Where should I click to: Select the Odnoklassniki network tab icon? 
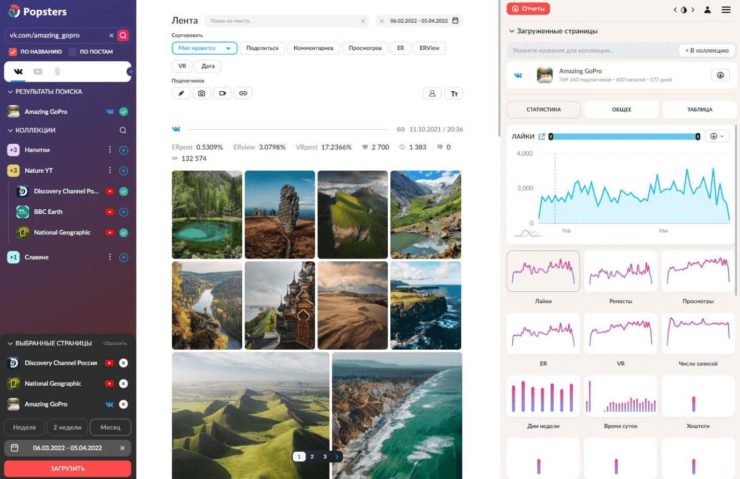pyautogui.click(x=57, y=71)
